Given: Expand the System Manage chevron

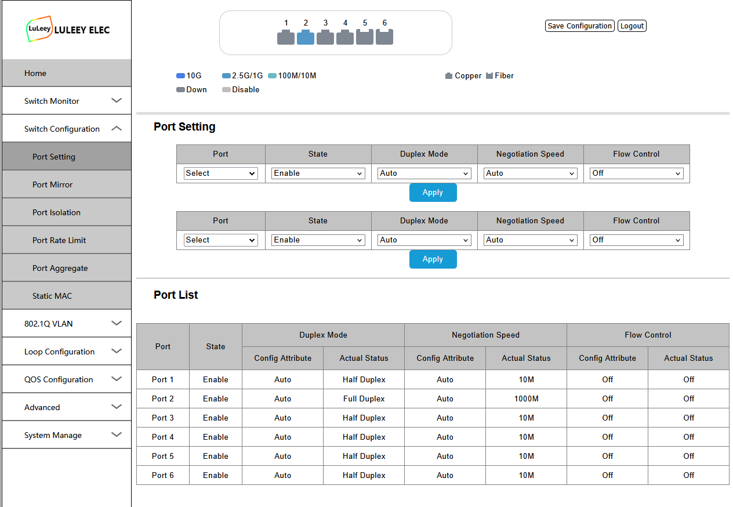Looking at the screenshot, I should [x=117, y=434].
